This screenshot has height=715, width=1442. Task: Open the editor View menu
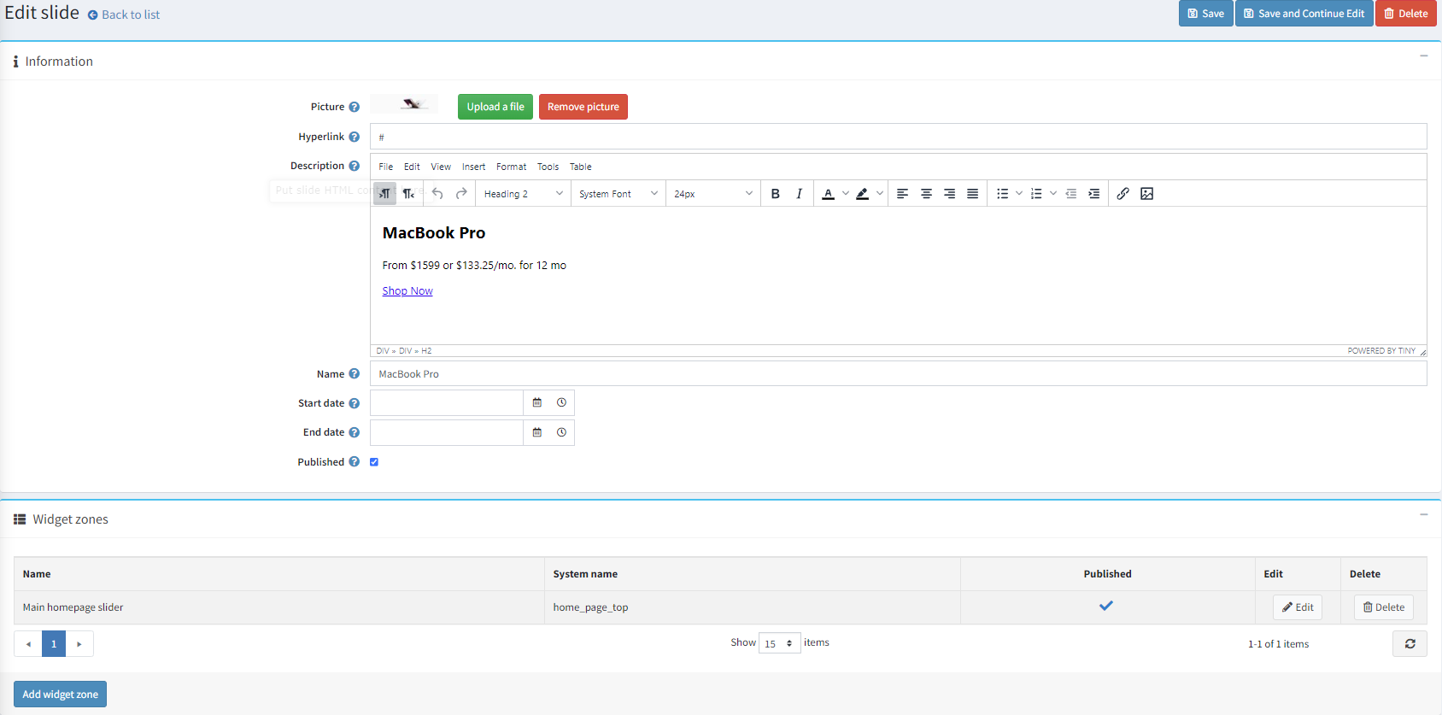(441, 167)
